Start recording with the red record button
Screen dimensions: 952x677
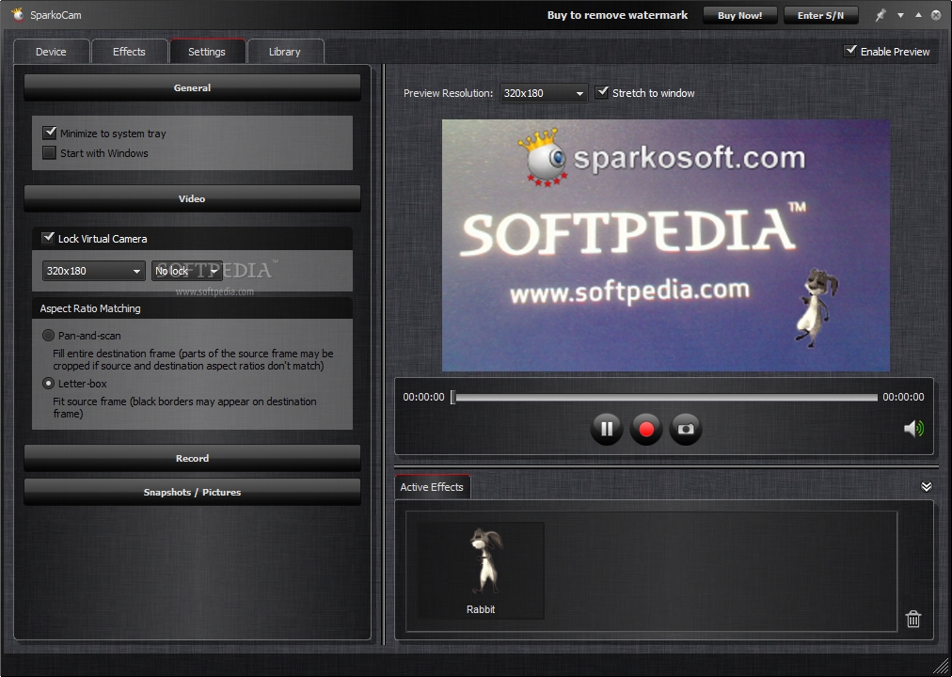coord(646,429)
